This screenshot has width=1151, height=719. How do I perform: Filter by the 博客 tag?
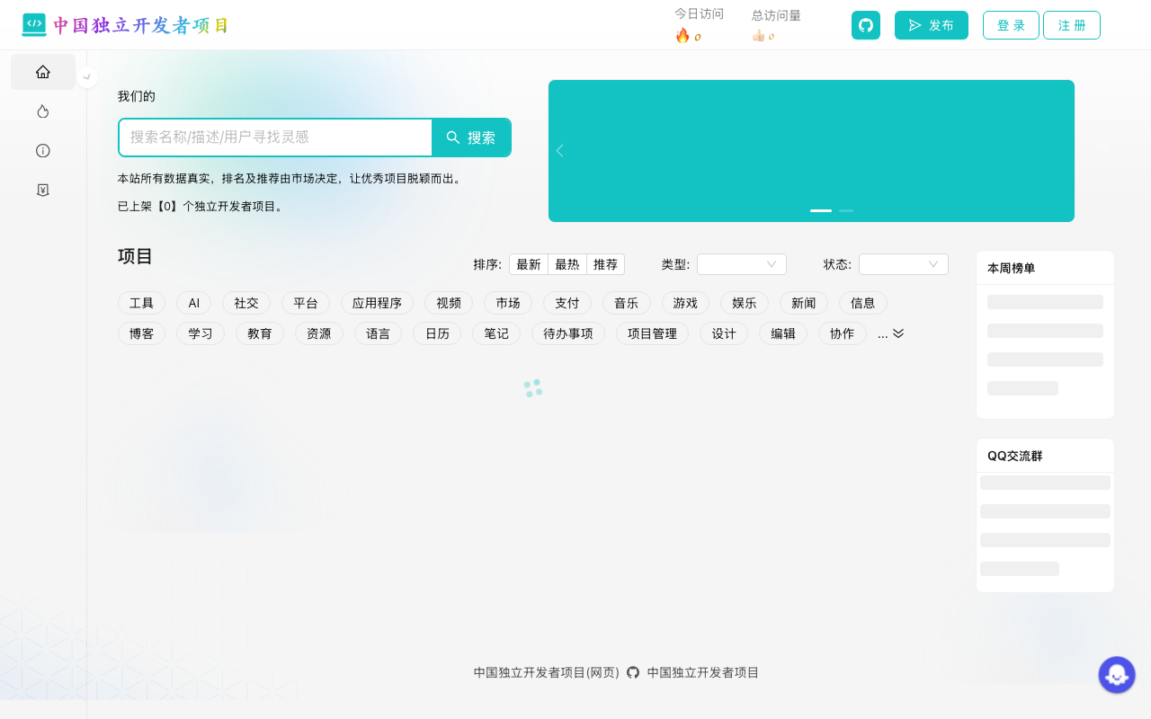[x=142, y=333]
